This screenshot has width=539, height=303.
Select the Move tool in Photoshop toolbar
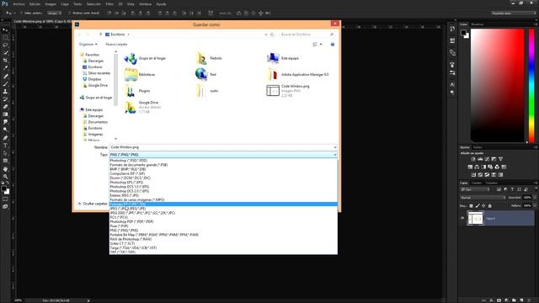[x=5, y=30]
